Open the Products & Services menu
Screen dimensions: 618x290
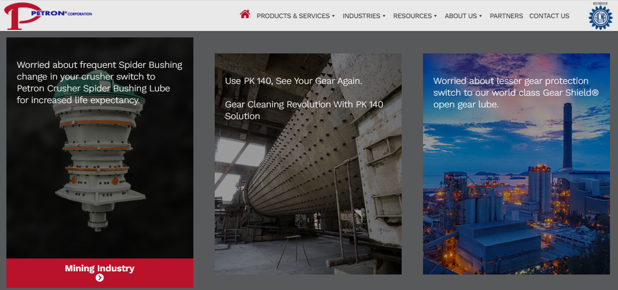295,16
